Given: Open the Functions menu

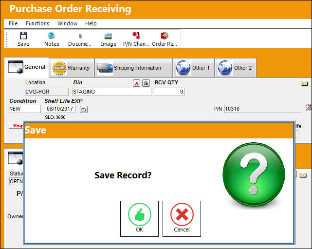Looking at the screenshot, I should click(37, 23).
